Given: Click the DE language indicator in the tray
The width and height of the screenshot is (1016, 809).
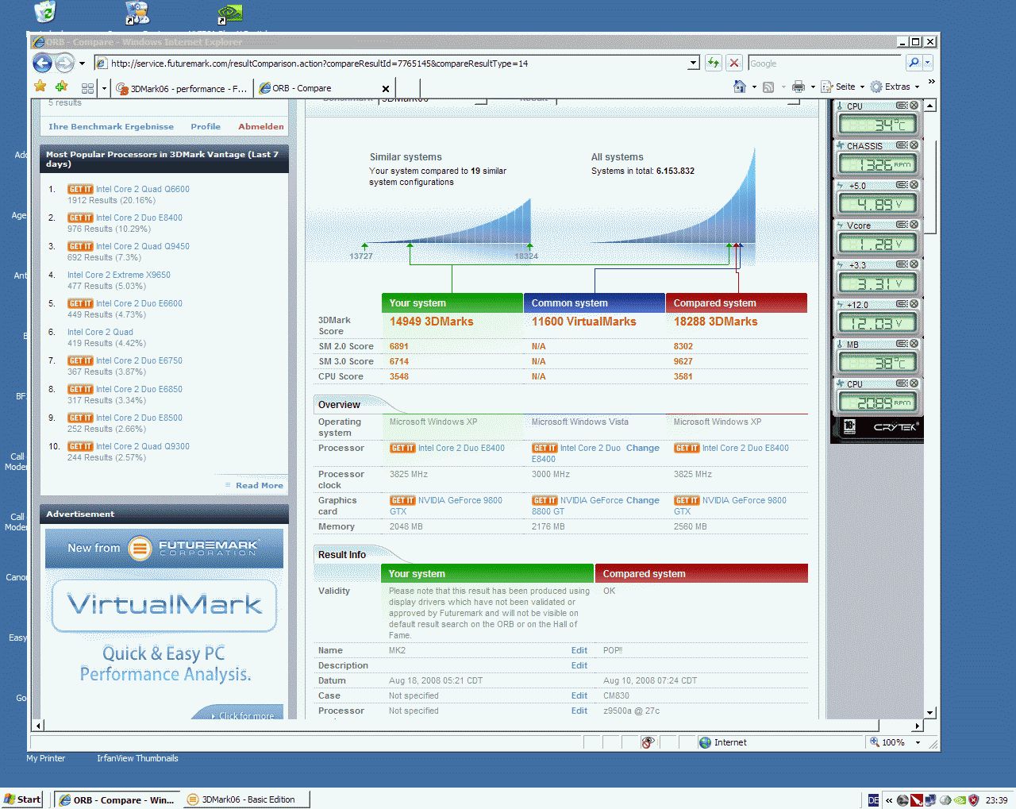Looking at the screenshot, I should coord(873,799).
